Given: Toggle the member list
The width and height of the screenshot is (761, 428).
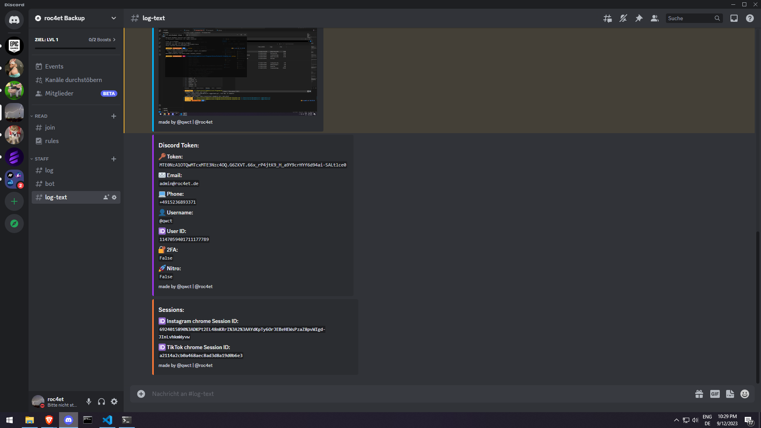Looking at the screenshot, I should (654, 18).
